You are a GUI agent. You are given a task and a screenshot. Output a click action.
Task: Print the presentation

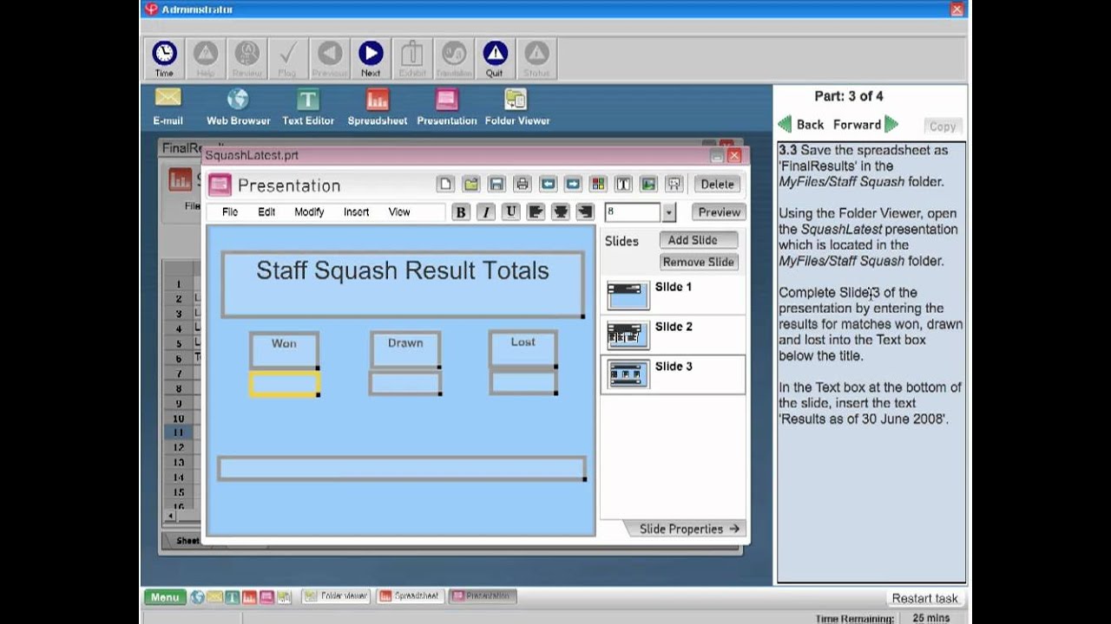(522, 184)
